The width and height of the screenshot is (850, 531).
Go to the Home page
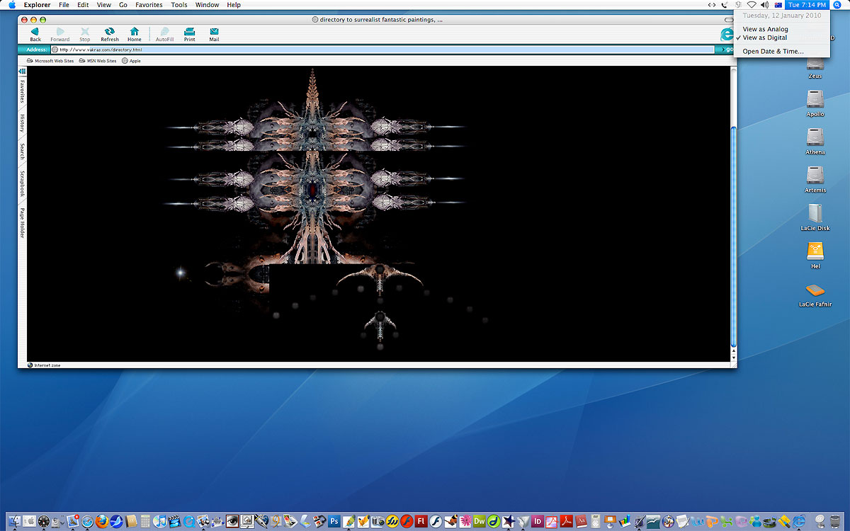coord(135,34)
